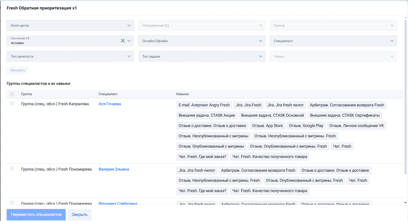Image resolution: width=408 pixels, height=221 pixels.
Task: Open the Колл-центр dropdown
Action: (70, 25)
